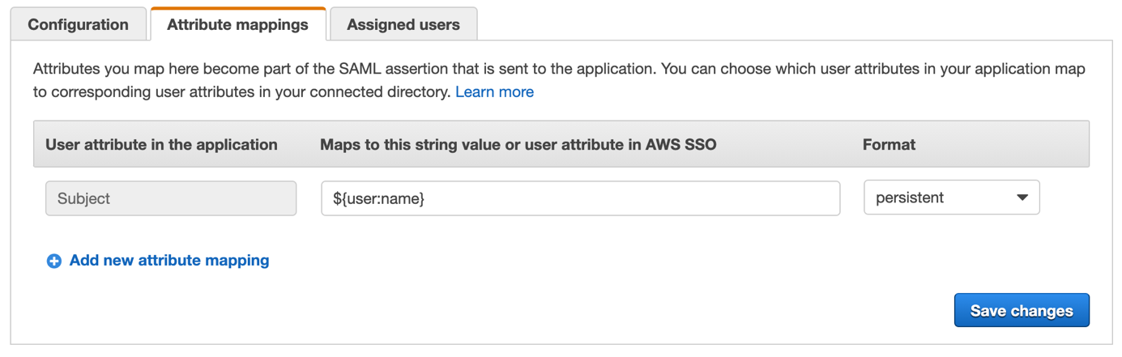Viewport: 1122px width, 357px height.
Task: Switch to the Configuration tab
Action: [78, 24]
